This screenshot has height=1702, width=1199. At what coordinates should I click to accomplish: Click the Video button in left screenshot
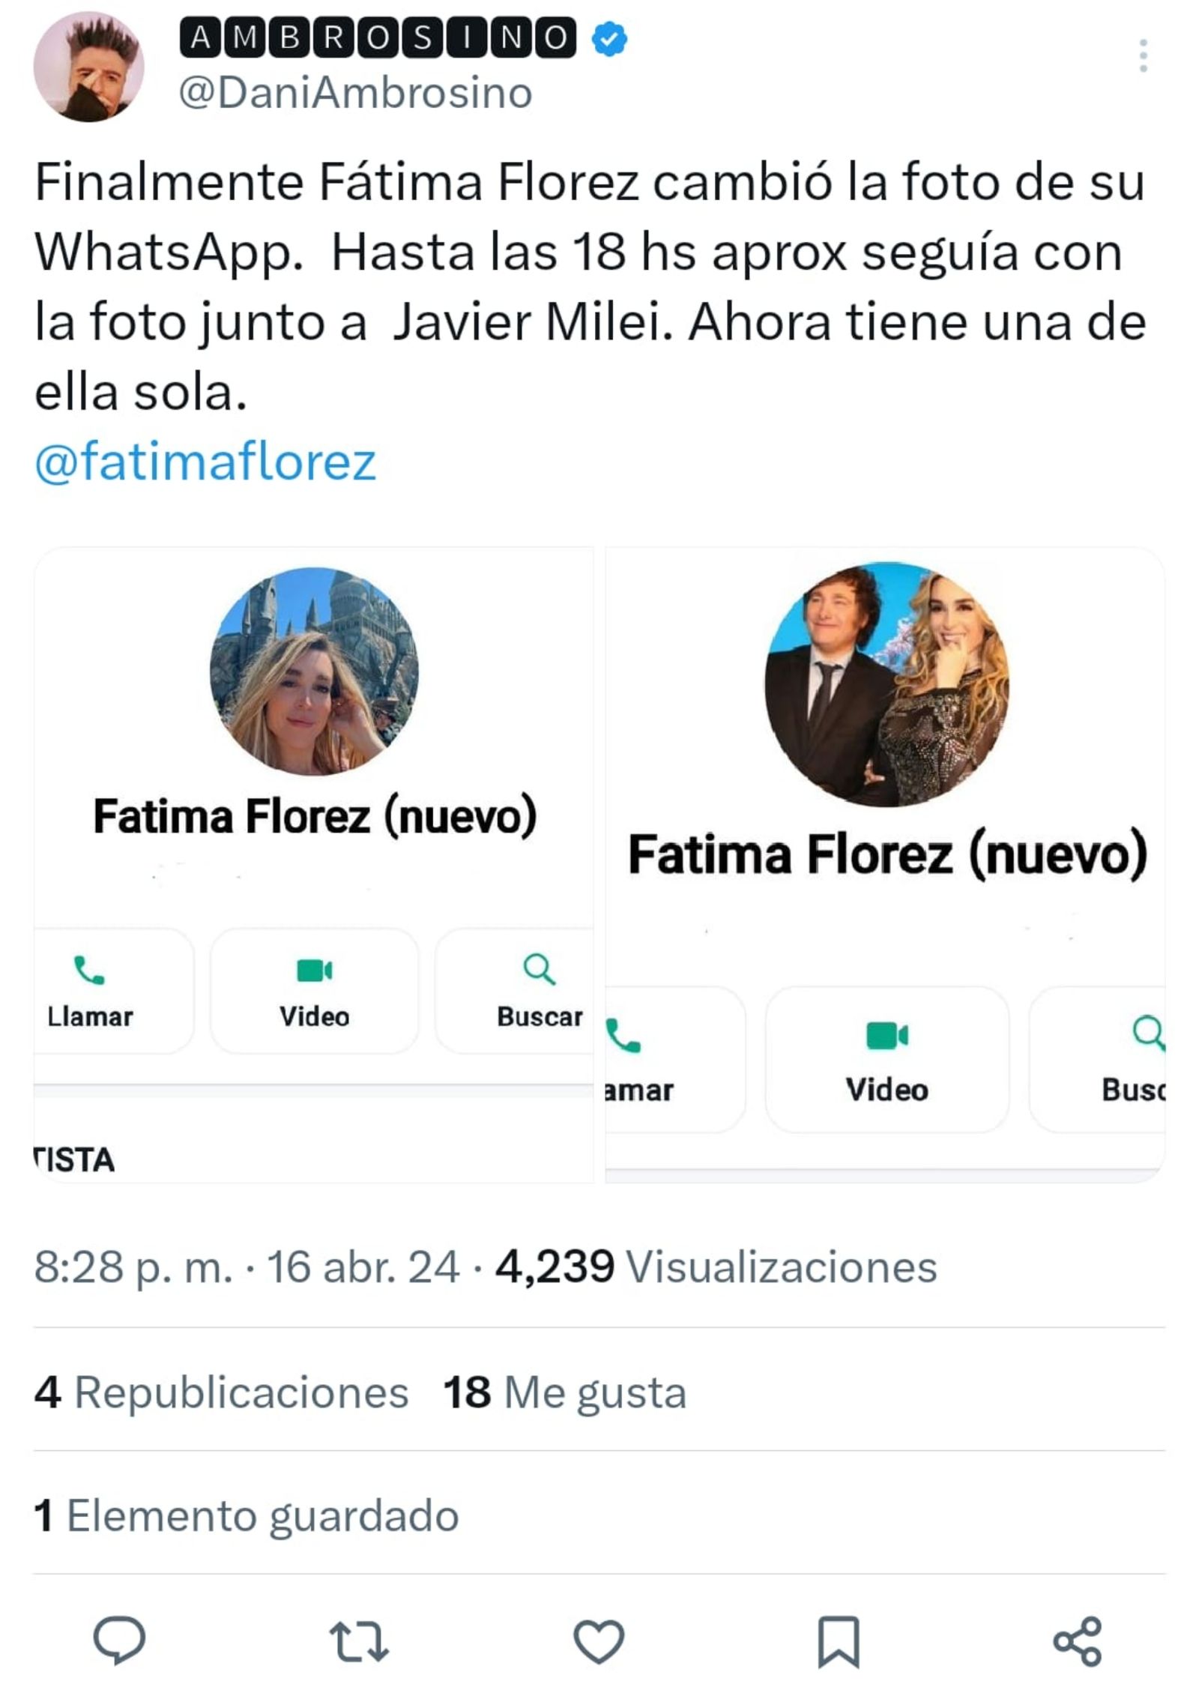pyautogui.click(x=314, y=991)
